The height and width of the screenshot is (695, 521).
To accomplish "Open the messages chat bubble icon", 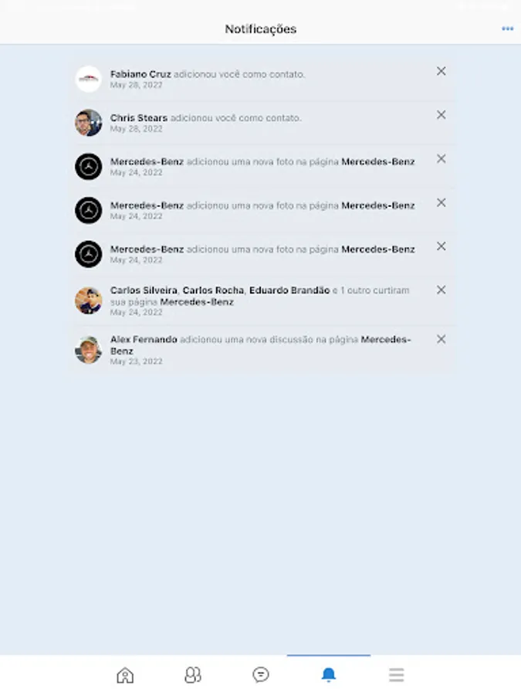I will [x=261, y=675].
